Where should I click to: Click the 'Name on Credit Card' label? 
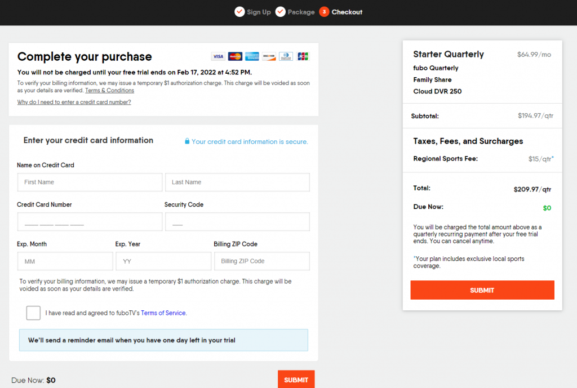[46, 166]
